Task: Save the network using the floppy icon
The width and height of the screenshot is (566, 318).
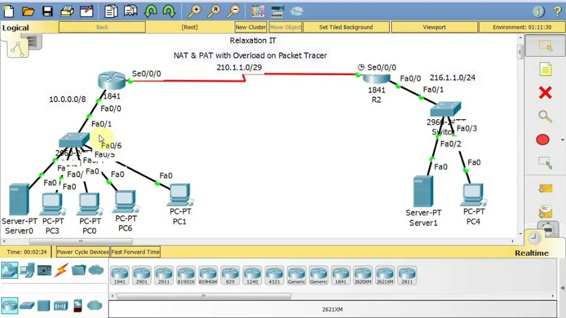Action: click(x=47, y=11)
